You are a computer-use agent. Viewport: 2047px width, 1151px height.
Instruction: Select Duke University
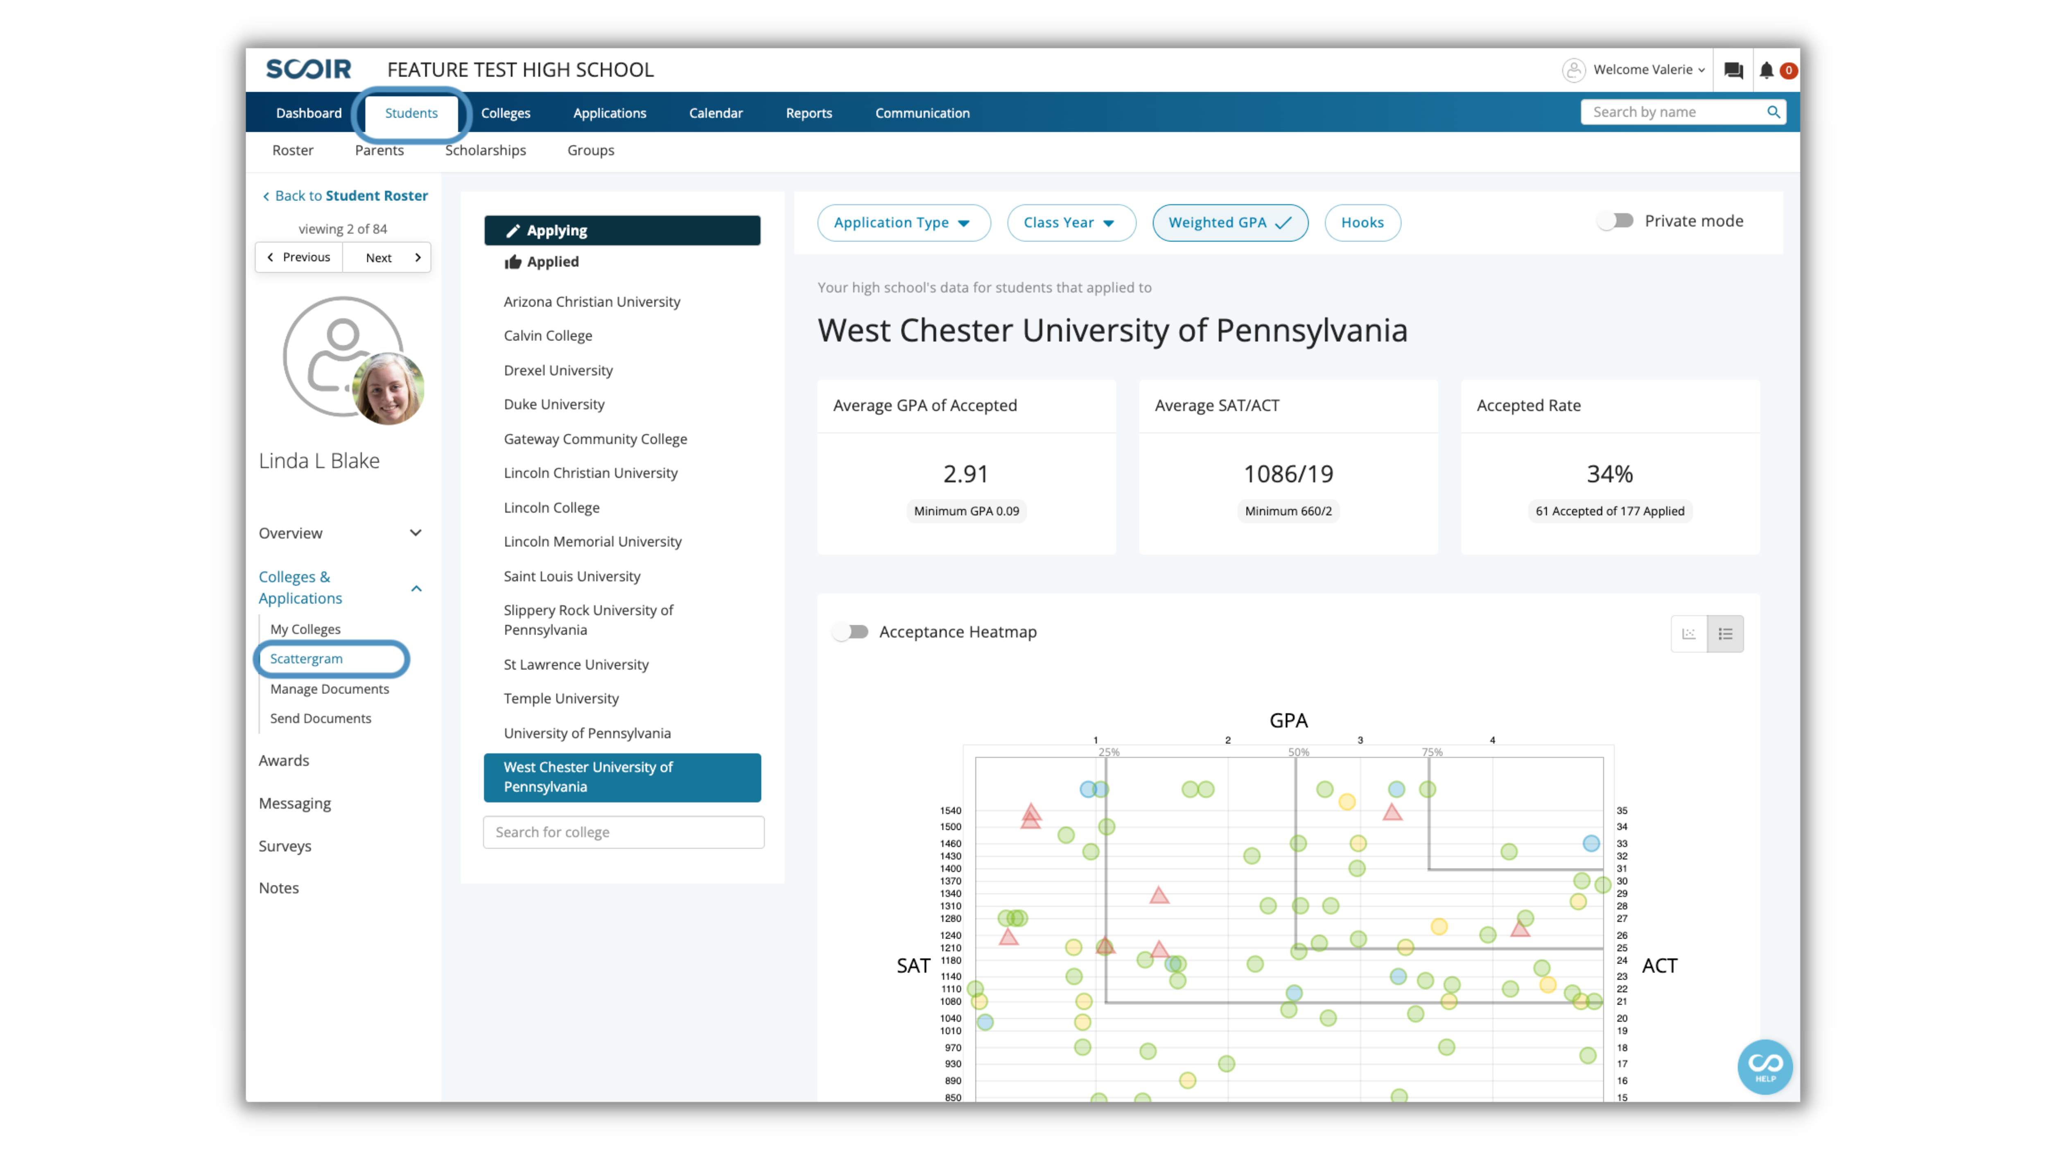[554, 404]
